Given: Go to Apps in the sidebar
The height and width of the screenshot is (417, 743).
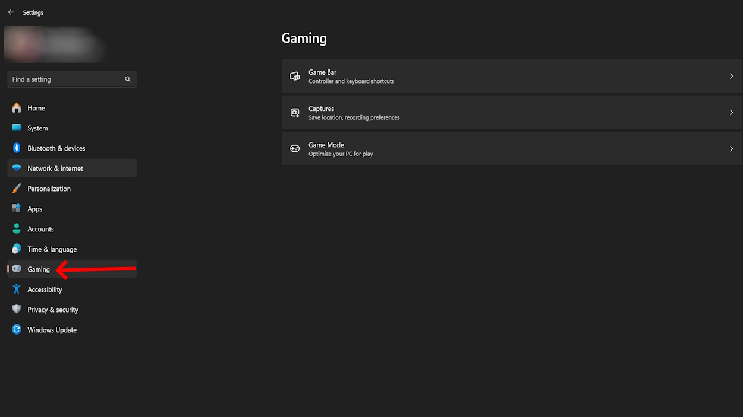Looking at the screenshot, I should 34,209.
